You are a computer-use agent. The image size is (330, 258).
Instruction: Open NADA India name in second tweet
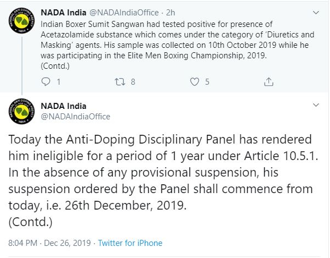(x=64, y=106)
